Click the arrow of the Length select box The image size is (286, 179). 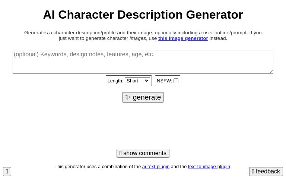[x=147, y=81]
